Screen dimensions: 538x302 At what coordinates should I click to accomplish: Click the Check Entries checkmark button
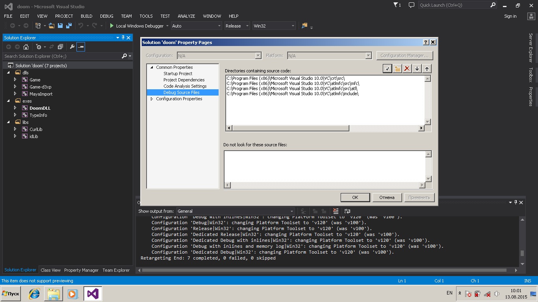tap(388, 69)
